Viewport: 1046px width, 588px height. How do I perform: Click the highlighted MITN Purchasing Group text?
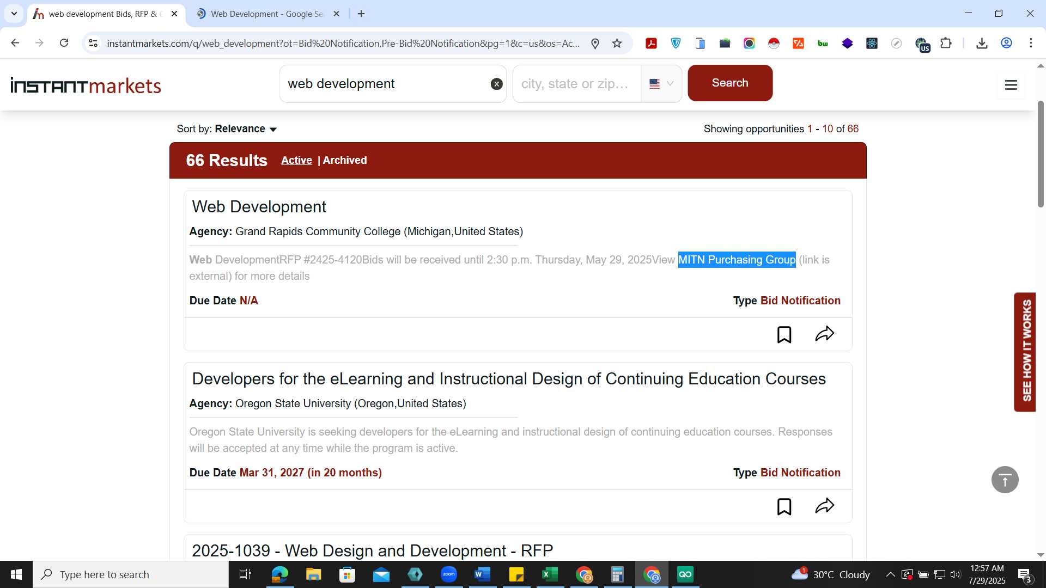[737, 260]
